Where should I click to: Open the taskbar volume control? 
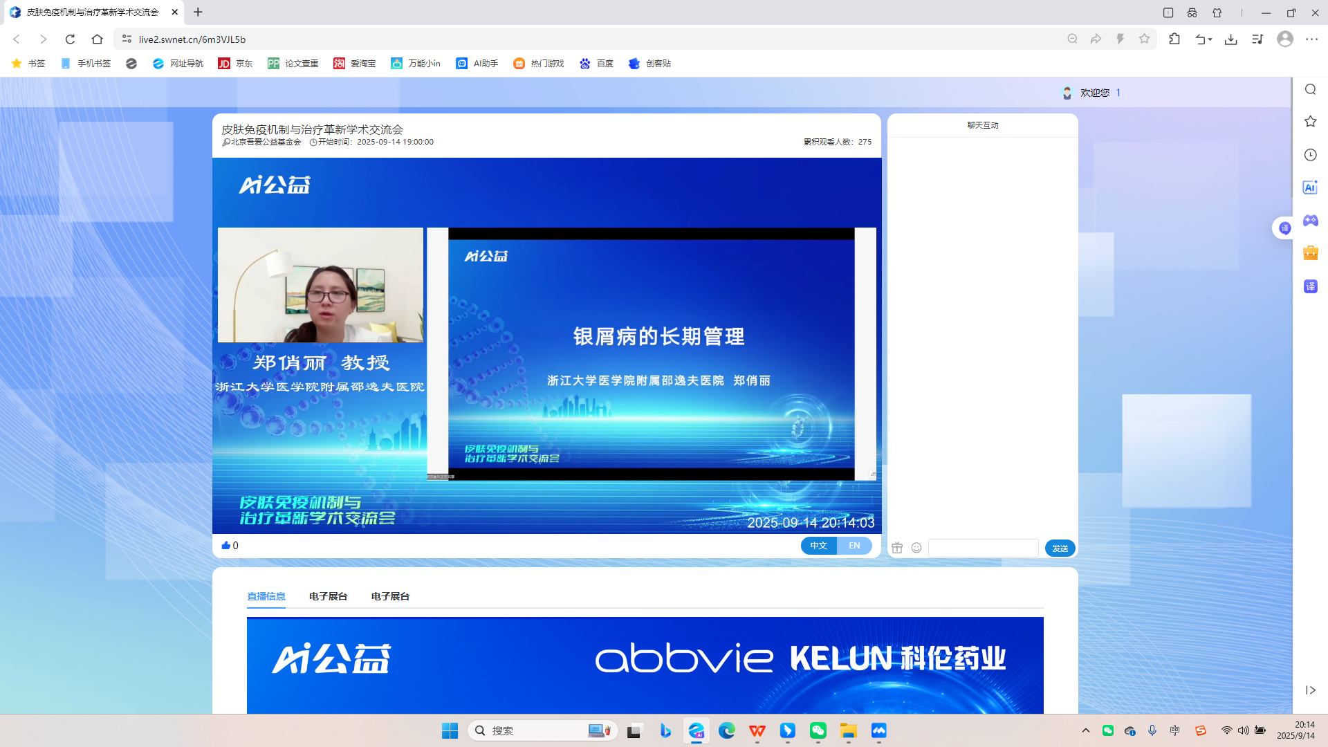1244,730
